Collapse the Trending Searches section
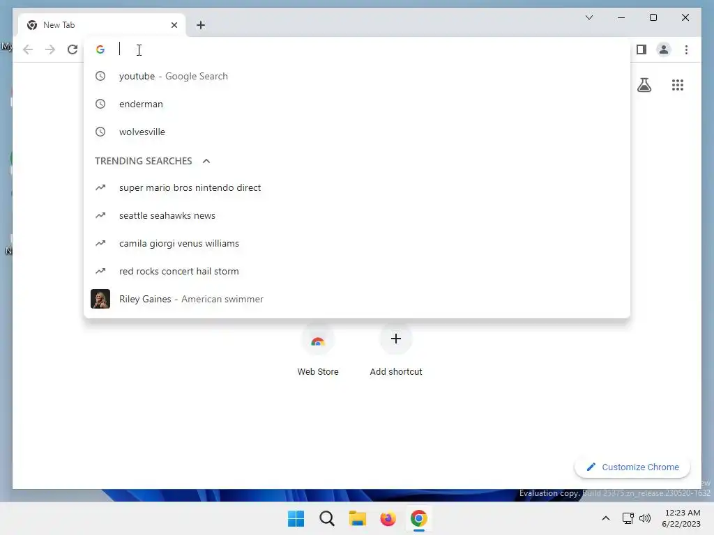 [206, 161]
